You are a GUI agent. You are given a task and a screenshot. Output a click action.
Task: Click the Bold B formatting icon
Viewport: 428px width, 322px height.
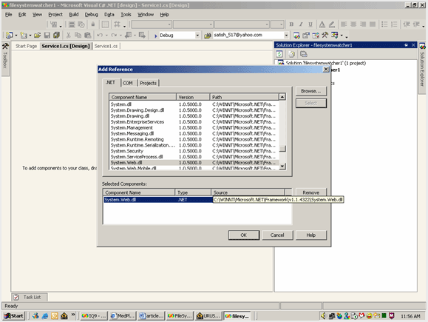tap(291, 24)
